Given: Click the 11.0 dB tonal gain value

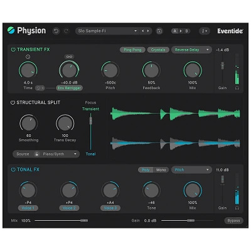Looking at the screenshot, I should pyautogui.click(x=222, y=170).
